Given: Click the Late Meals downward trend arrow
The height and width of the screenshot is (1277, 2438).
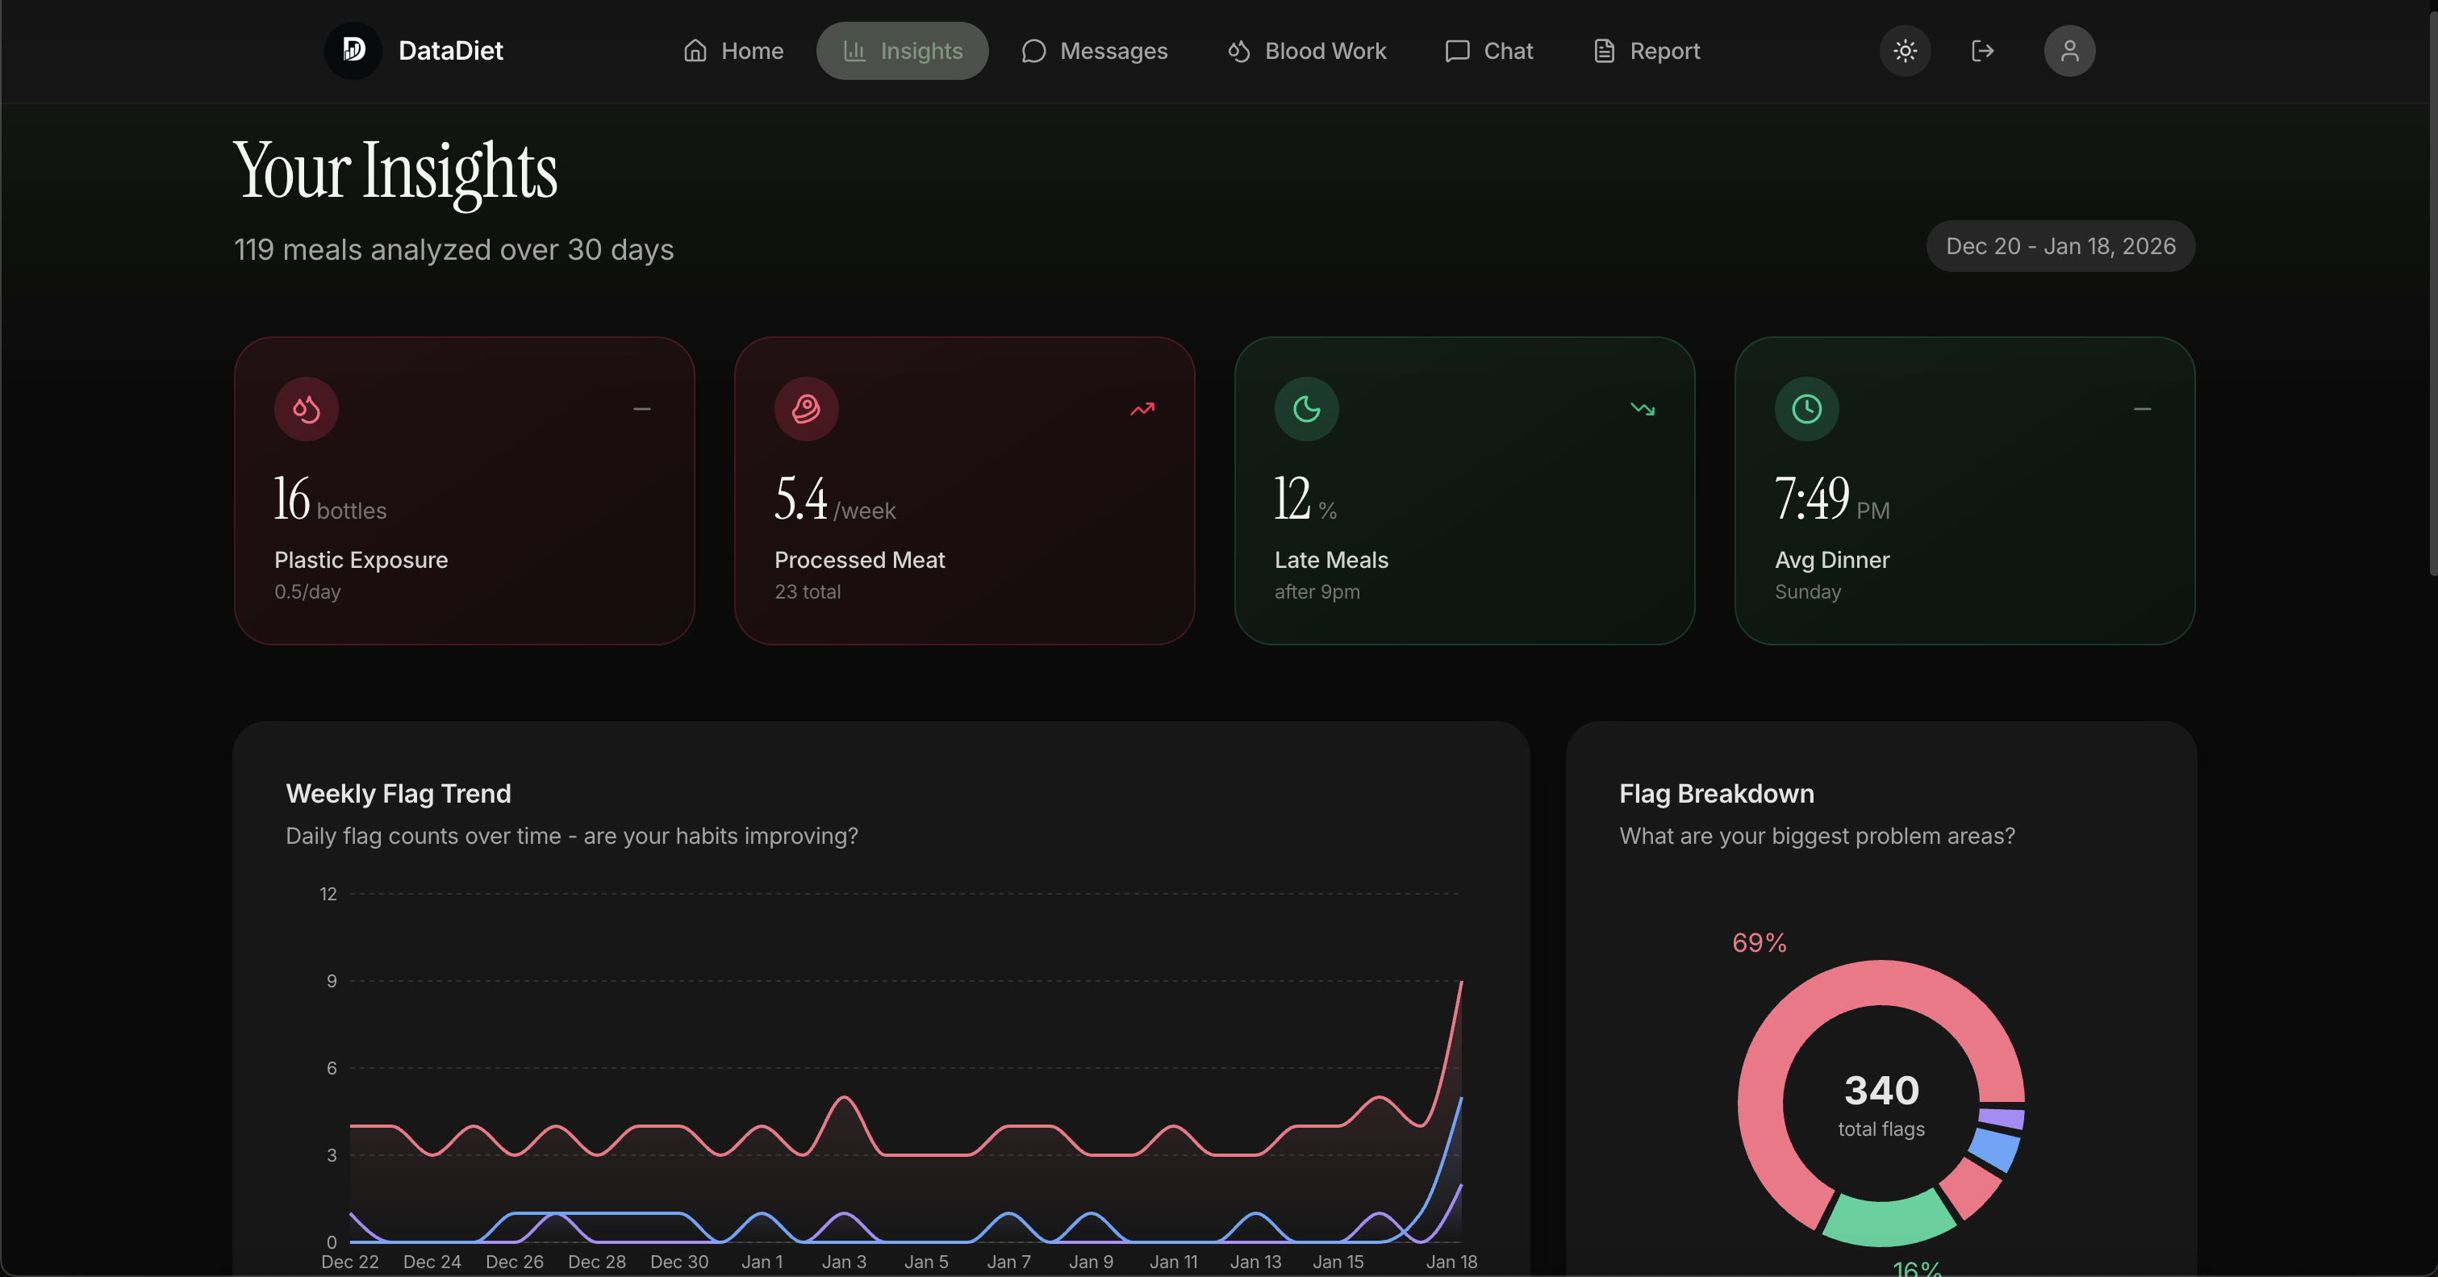Looking at the screenshot, I should coord(1642,409).
